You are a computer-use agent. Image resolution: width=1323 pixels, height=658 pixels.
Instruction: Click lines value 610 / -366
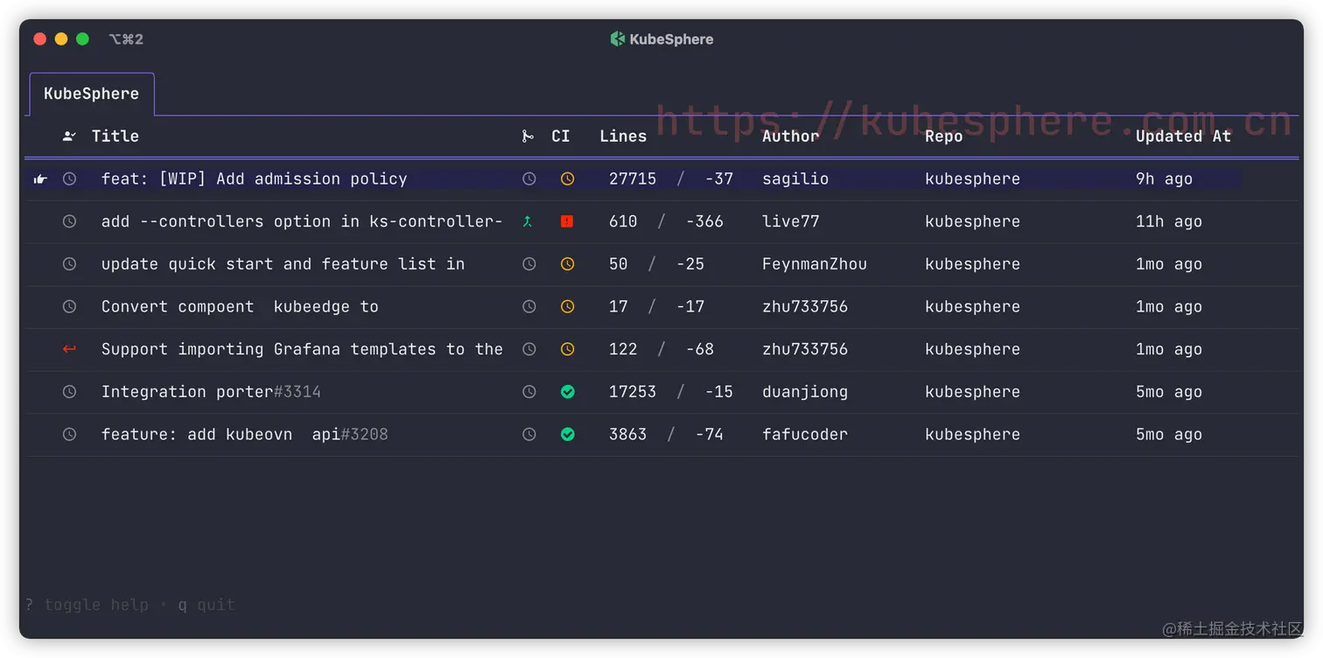pos(667,221)
